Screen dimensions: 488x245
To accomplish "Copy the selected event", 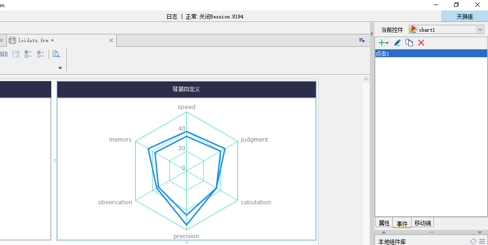I will pyautogui.click(x=409, y=43).
